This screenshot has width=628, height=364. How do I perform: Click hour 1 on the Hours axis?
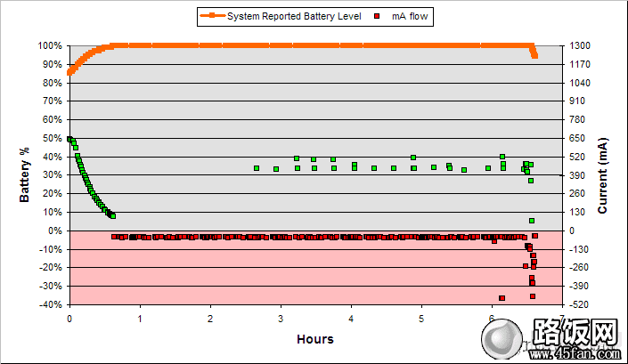click(x=140, y=320)
